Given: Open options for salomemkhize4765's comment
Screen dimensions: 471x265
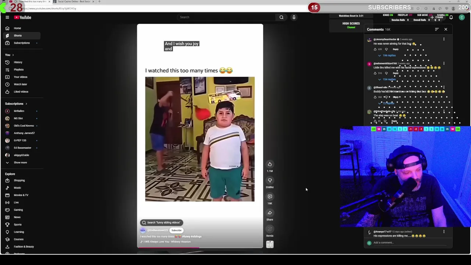Looking at the screenshot, I should (x=444, y=64).
